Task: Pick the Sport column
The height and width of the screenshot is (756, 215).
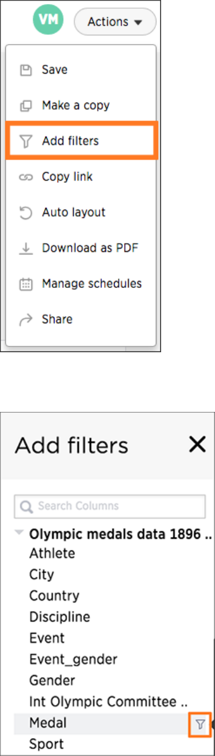Action: tap(46, 744)
